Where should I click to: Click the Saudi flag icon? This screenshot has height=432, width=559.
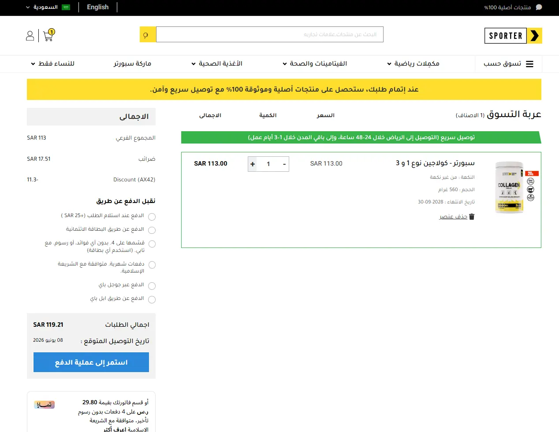tap(66, 7)
